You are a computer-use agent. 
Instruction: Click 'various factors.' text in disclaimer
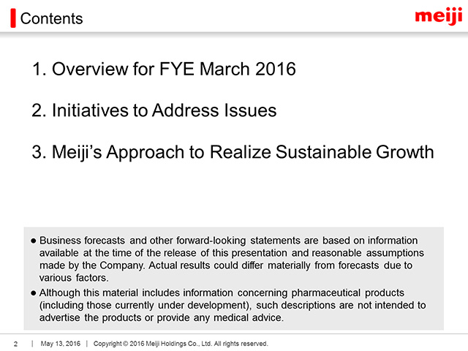[x=74, y=278]
